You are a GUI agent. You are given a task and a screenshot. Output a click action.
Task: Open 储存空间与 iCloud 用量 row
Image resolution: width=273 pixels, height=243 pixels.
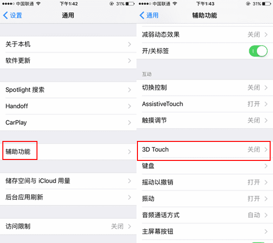click(x=68, y=181)
